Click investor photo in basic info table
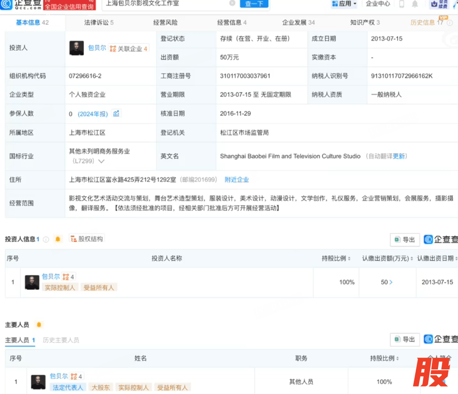Image resolution: width=458 pixels, height=394 pixels. pos(76,48)
